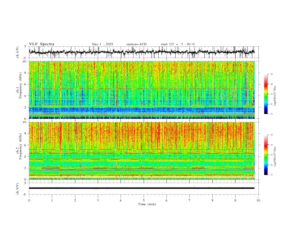Click the time axis tick label "8"

(x=212, y=200)
